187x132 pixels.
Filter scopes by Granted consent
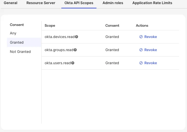point(24,42)
